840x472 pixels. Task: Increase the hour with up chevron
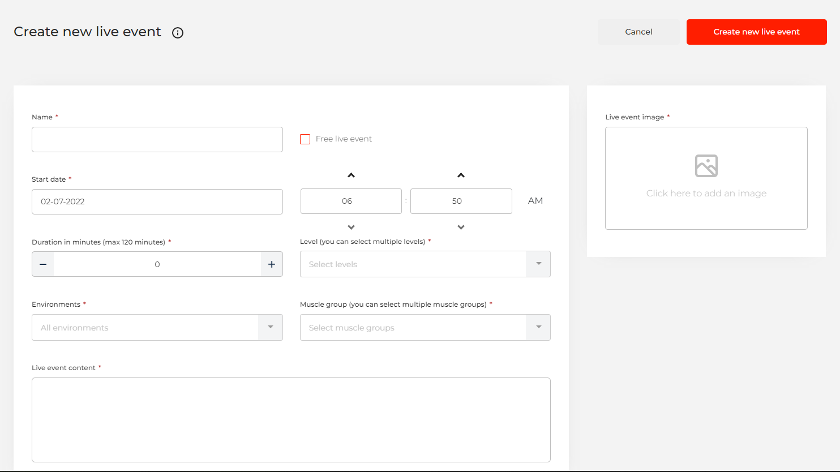351,175
